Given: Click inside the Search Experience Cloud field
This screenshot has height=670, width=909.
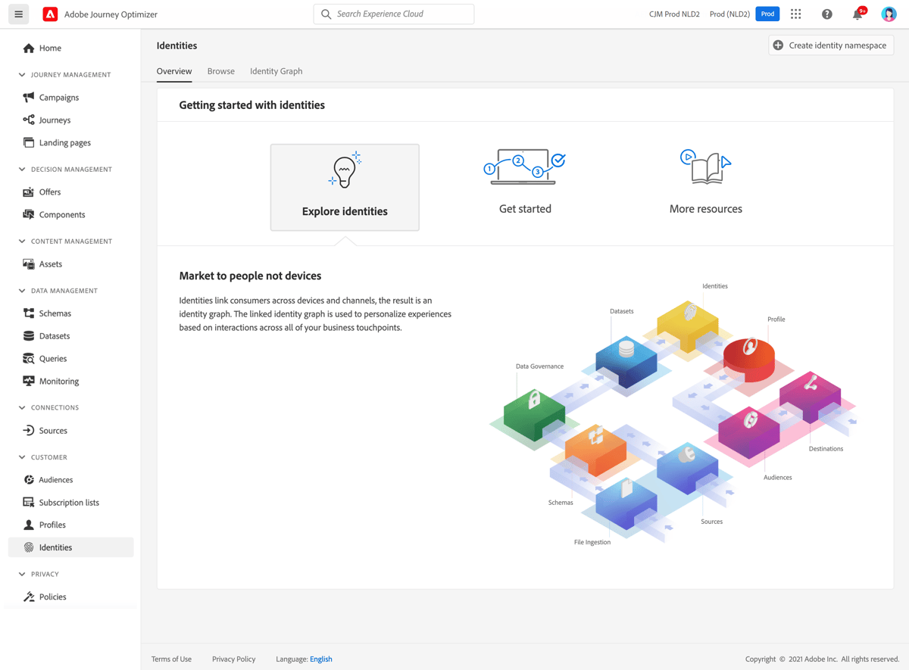Looking at the screenshot, I should 393,14.
